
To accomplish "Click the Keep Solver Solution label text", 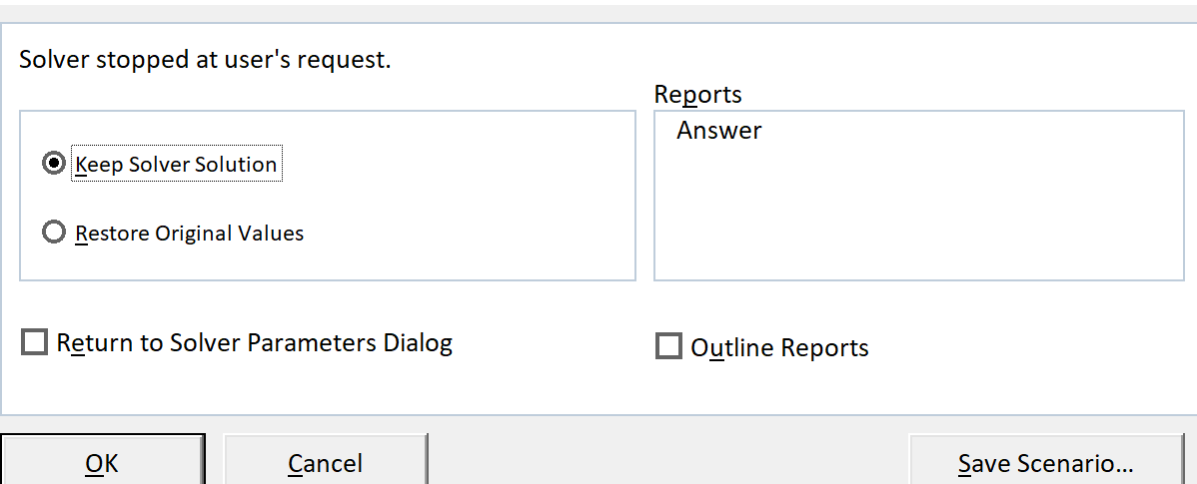I will tap(177, 164).
